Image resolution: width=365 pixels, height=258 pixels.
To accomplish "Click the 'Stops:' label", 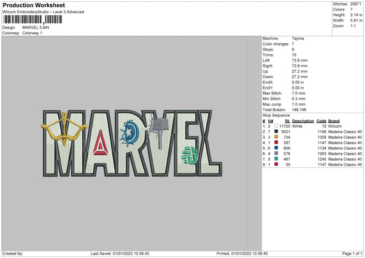I will coord(268,49).
